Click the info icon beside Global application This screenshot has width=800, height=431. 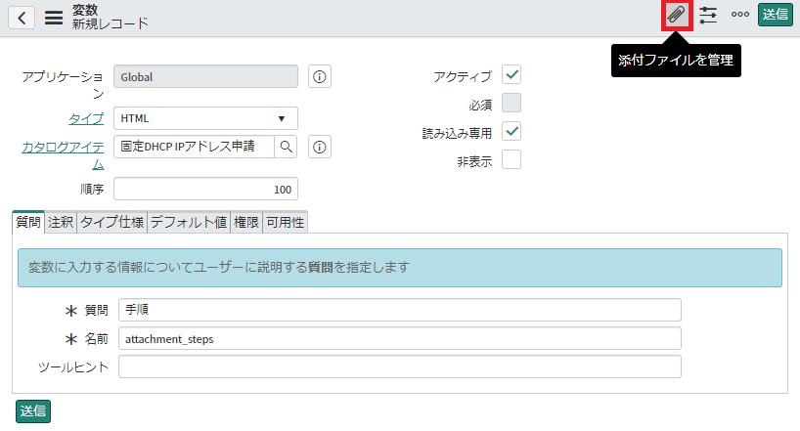point(320,76)
